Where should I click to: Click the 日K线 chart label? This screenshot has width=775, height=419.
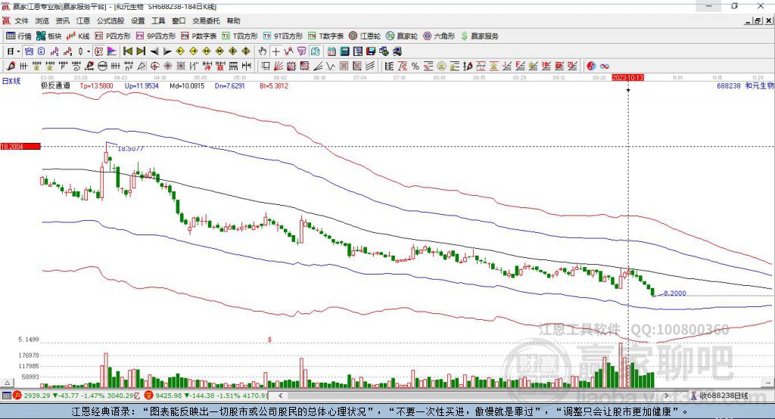(x=11, y=81)
